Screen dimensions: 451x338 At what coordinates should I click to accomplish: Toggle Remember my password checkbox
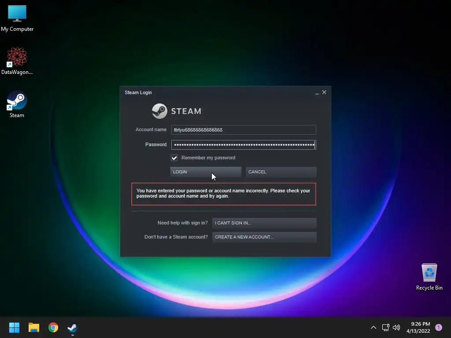point(174,158)
